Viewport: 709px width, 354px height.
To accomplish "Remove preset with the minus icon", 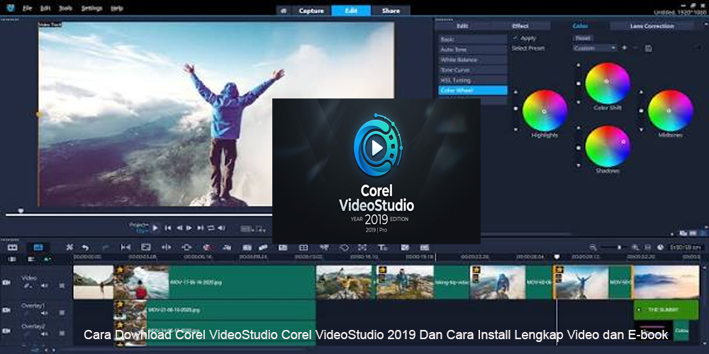I will coord(635,48).
